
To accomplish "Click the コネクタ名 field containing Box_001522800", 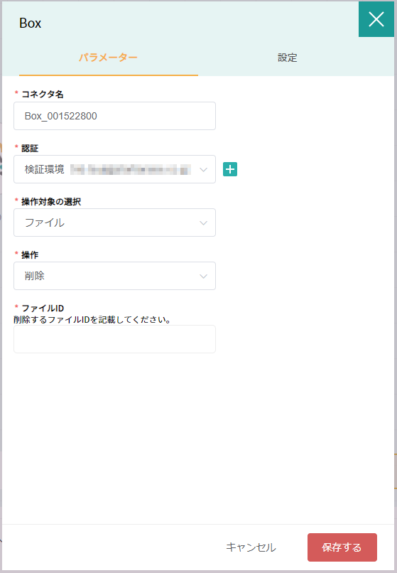I will pyautogui.click(x=114, y=116).
